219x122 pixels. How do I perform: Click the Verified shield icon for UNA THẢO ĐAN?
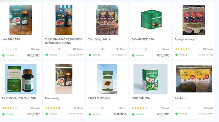tap(3, 55)
